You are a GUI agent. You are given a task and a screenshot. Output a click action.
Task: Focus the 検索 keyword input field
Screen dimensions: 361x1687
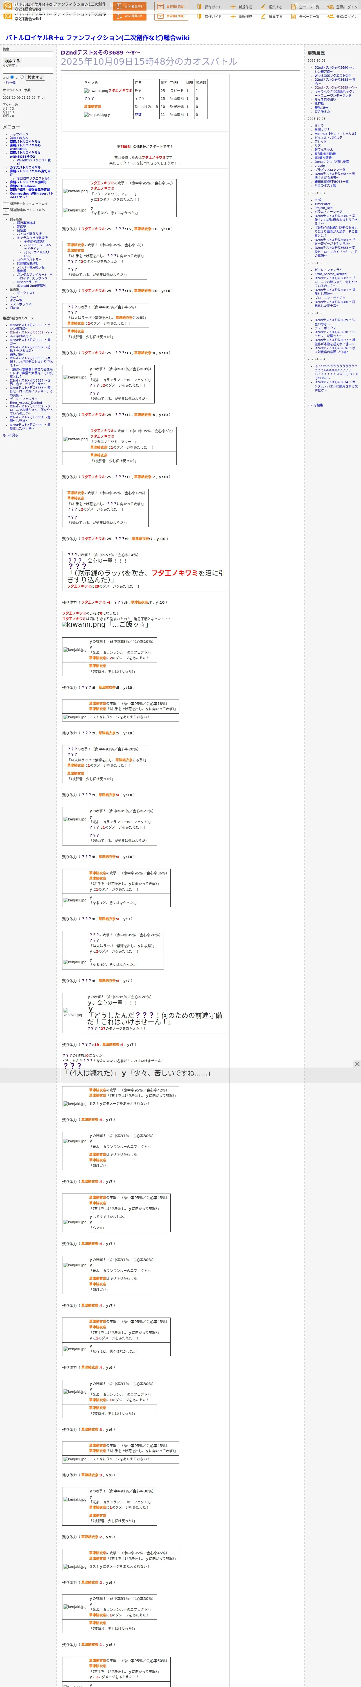coord(28,54)
